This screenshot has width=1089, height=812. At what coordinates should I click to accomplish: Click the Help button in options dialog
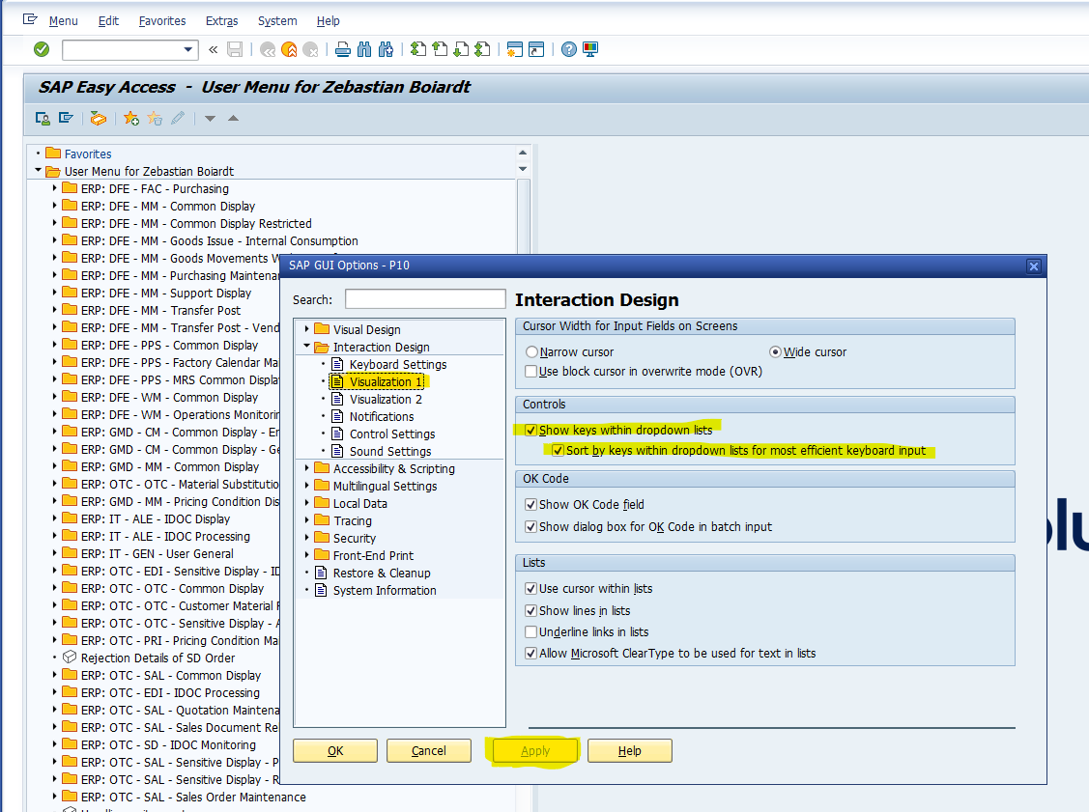(x=630, y=750)
